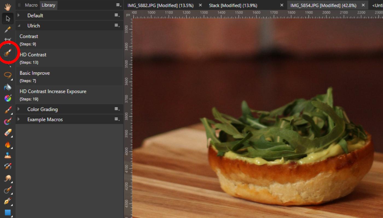This screenshot has width=383, height=218.
Task: Select the Inpainting Brush tool
Action: [8, 190]
